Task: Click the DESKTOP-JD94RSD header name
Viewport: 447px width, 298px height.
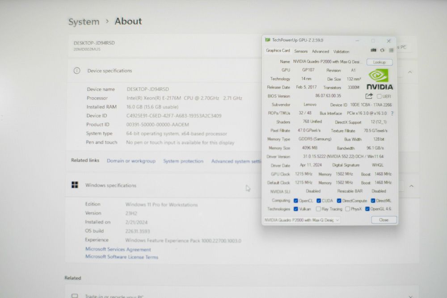Action: coord(94,43)
